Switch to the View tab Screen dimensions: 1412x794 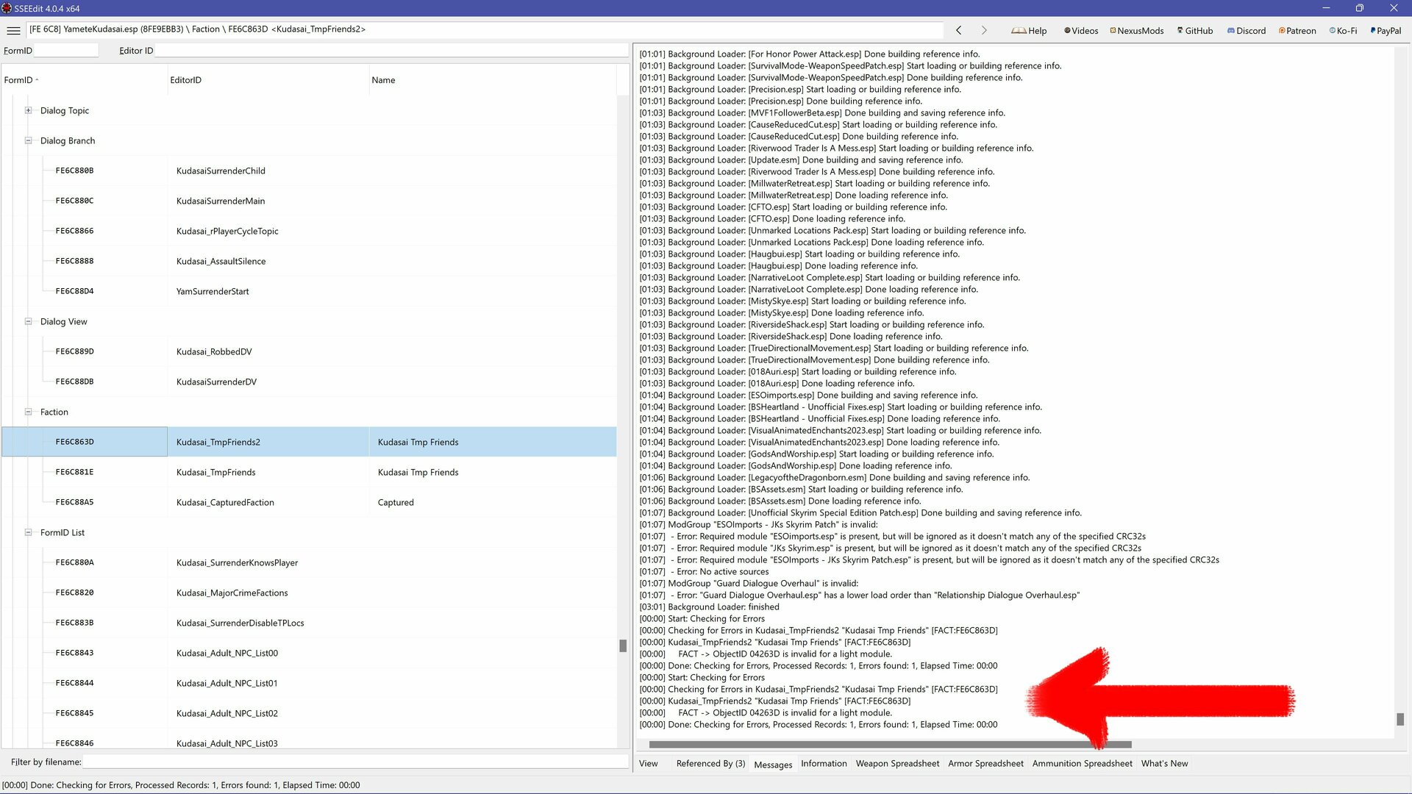(x=648, y=764)
